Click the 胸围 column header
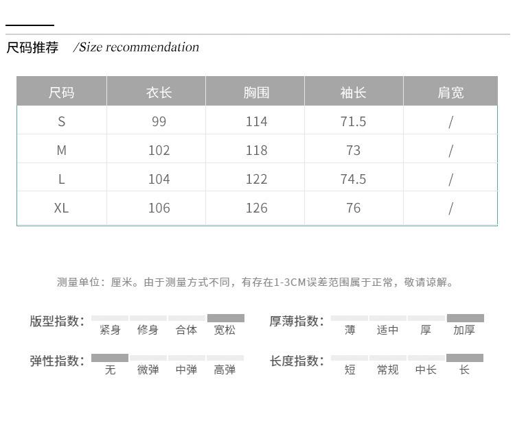The height and width of the screenshot is (421, 515). pos(256,92)
